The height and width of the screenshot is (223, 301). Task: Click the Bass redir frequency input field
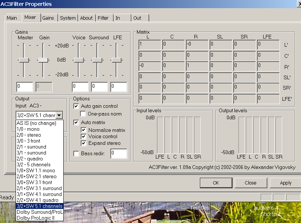(118, 153)
